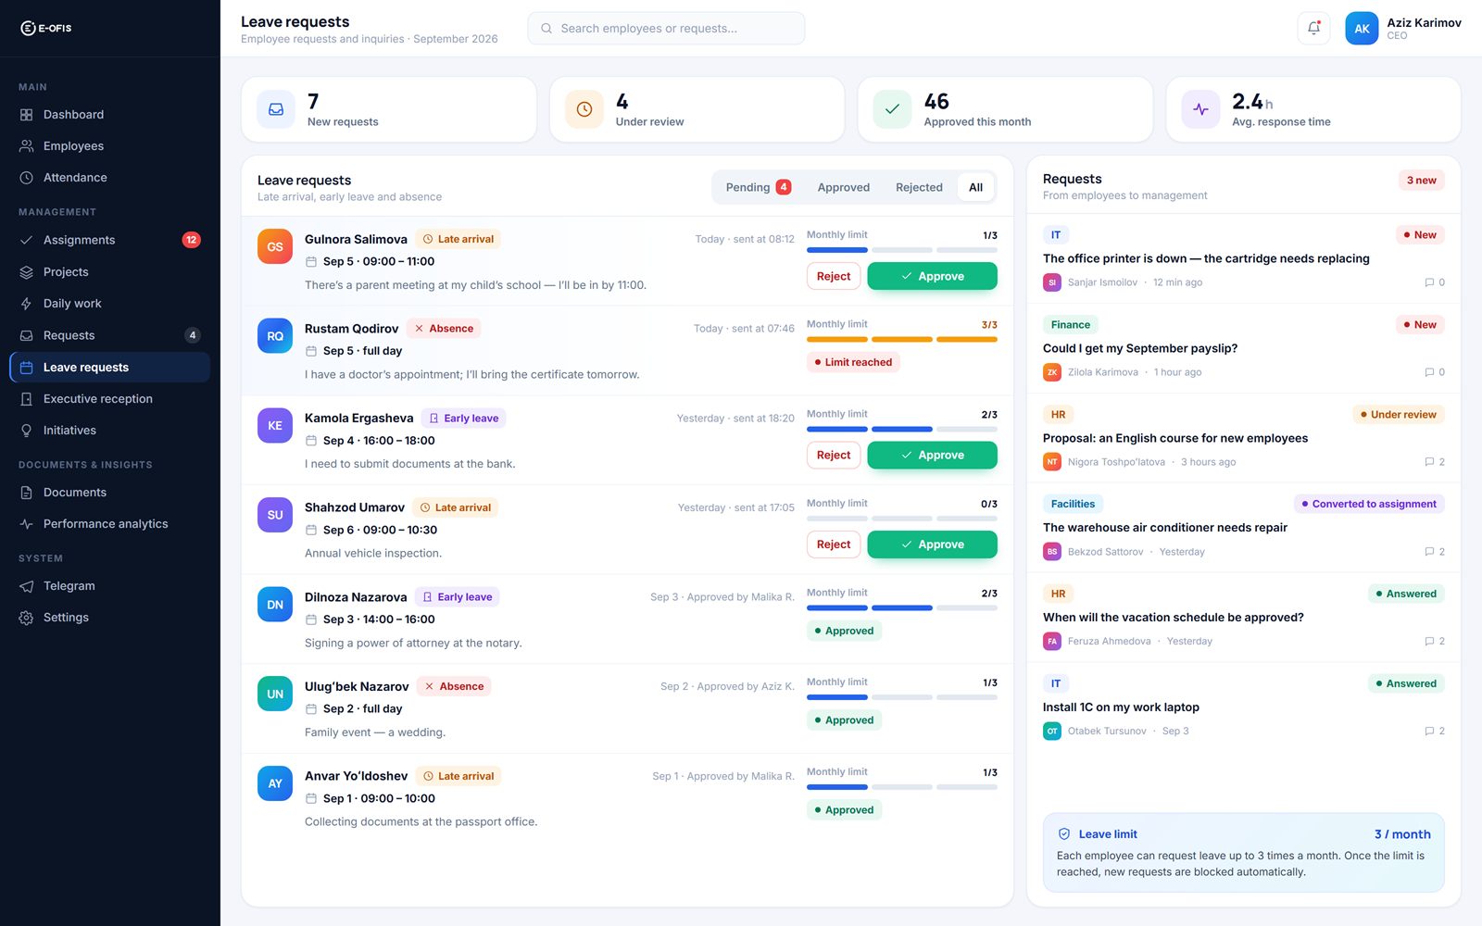Click the search employees field
This screenshot has width=1482, height=926.
[666, 28]
